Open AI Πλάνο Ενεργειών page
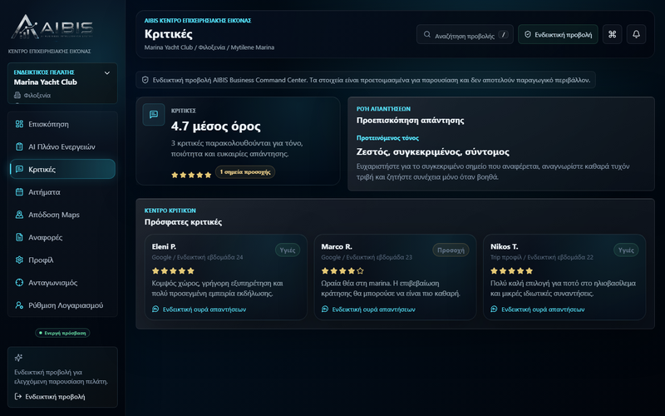This screenshot has height=416, width=665. point(62,146)
